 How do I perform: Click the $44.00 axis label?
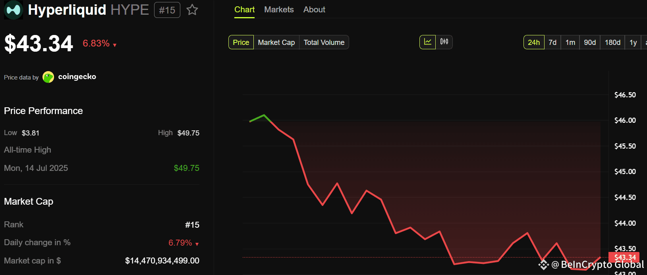[x=625, y=223]
